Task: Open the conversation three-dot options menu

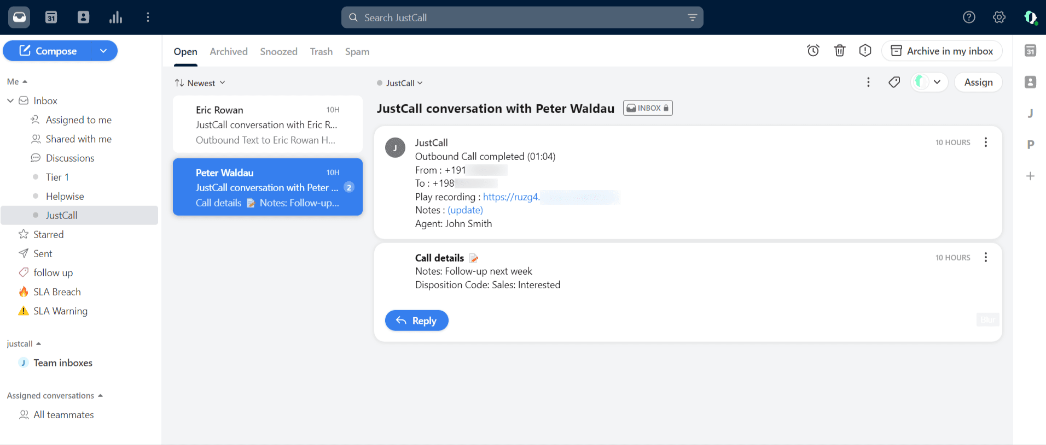Action: click(868, 82)
